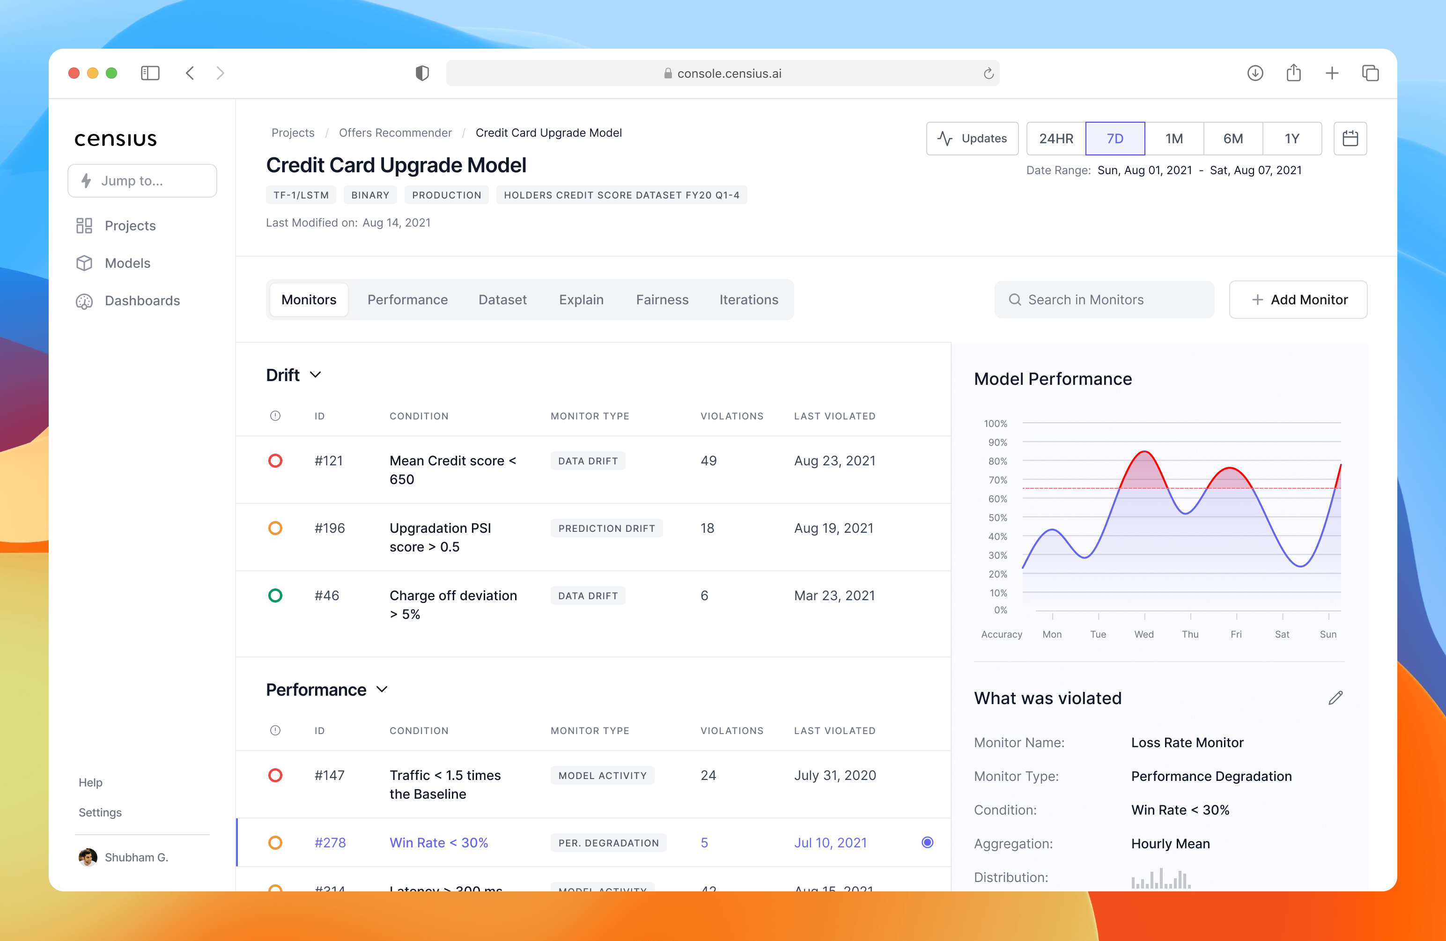1446x941 pixels.
Task: Click the BINARY tag
Action: point(370,195)
